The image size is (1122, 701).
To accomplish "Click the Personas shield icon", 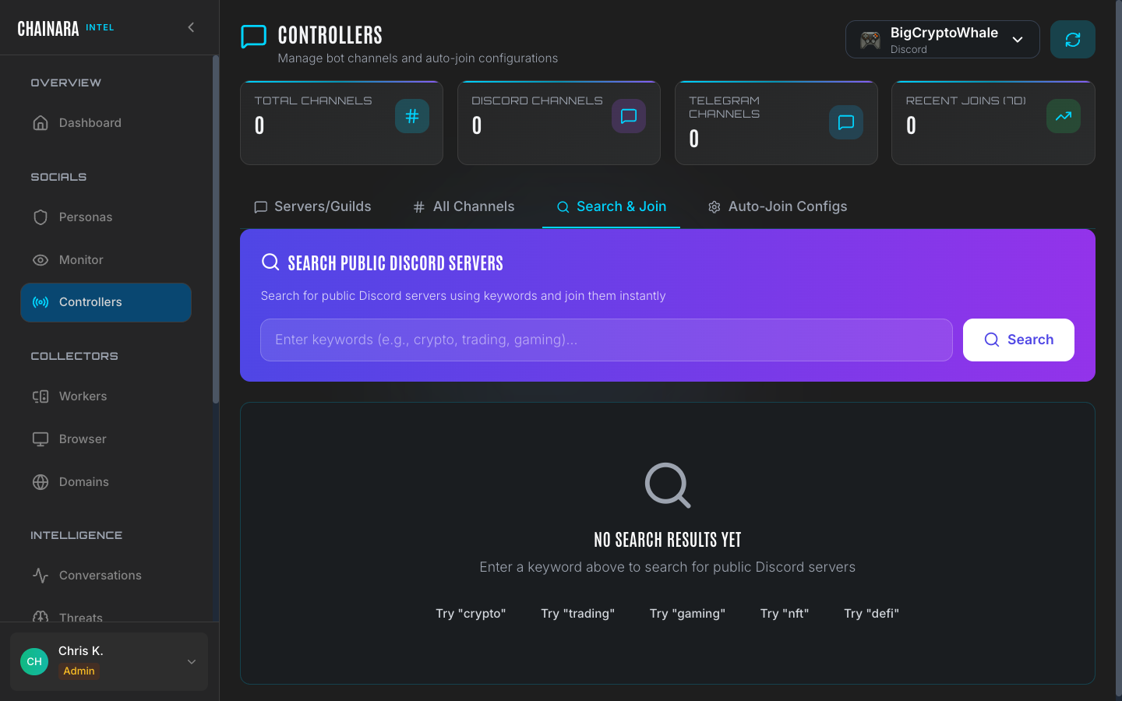I will pyautogui.click(x=41, y=217).
